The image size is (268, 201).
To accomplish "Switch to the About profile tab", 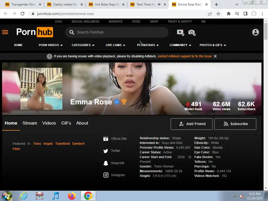I will pyautogui.click(x=82, y=123).
